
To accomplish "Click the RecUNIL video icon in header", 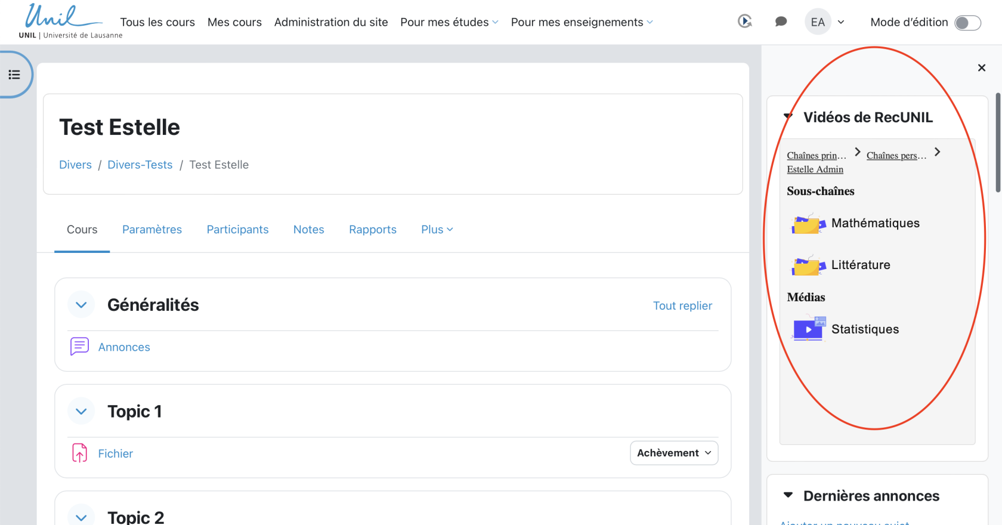I will click(x=744, y=22).
